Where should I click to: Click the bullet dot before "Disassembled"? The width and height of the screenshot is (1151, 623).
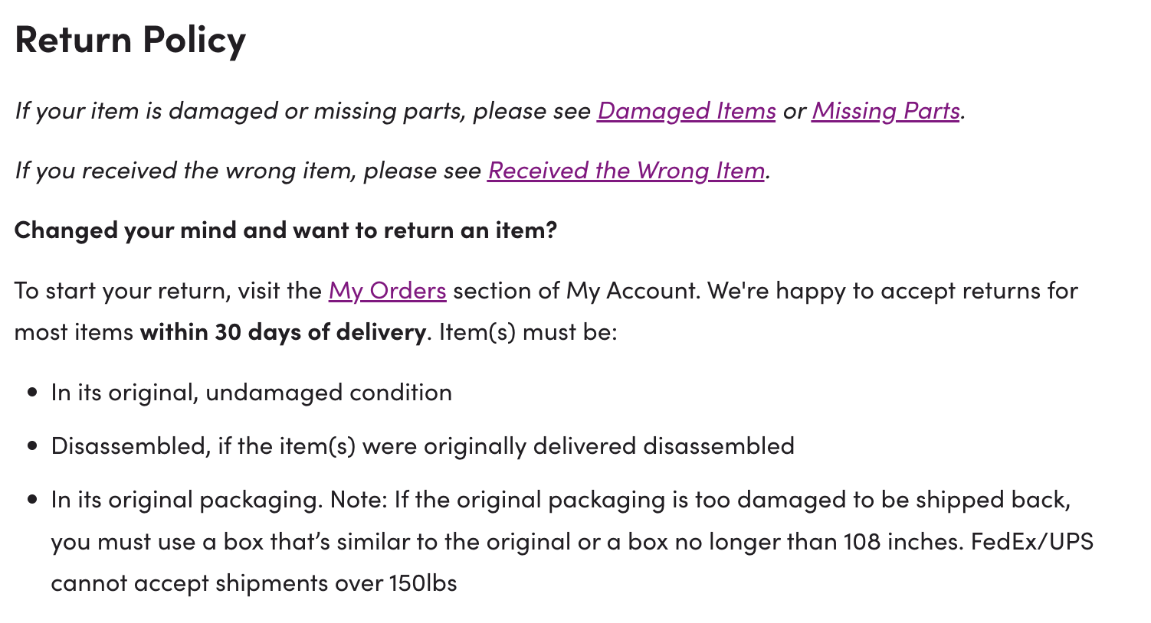pos(31,446)
